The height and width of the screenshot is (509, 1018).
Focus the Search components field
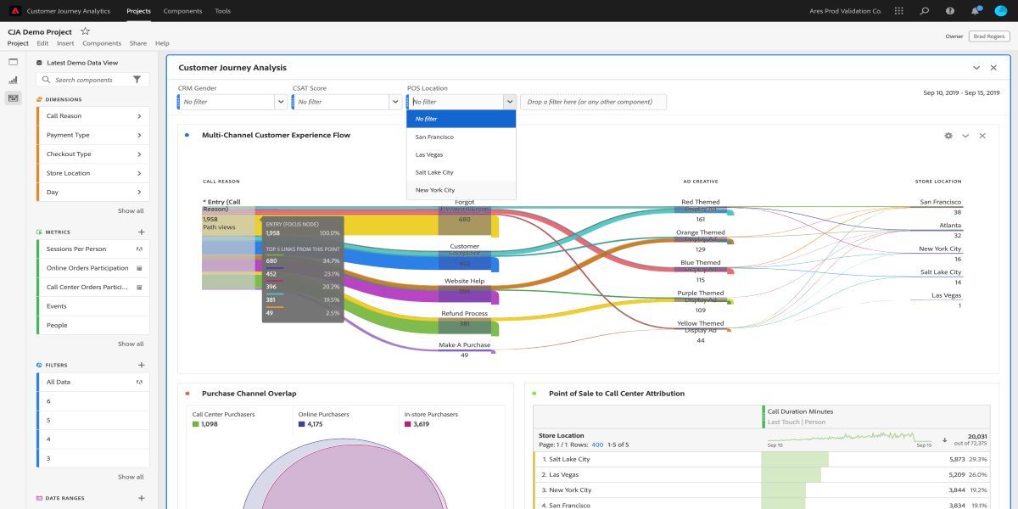click(x=93, y=80)
